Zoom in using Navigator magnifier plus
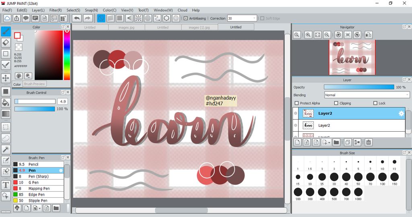 pyautogui.click(x=308, y=35)
